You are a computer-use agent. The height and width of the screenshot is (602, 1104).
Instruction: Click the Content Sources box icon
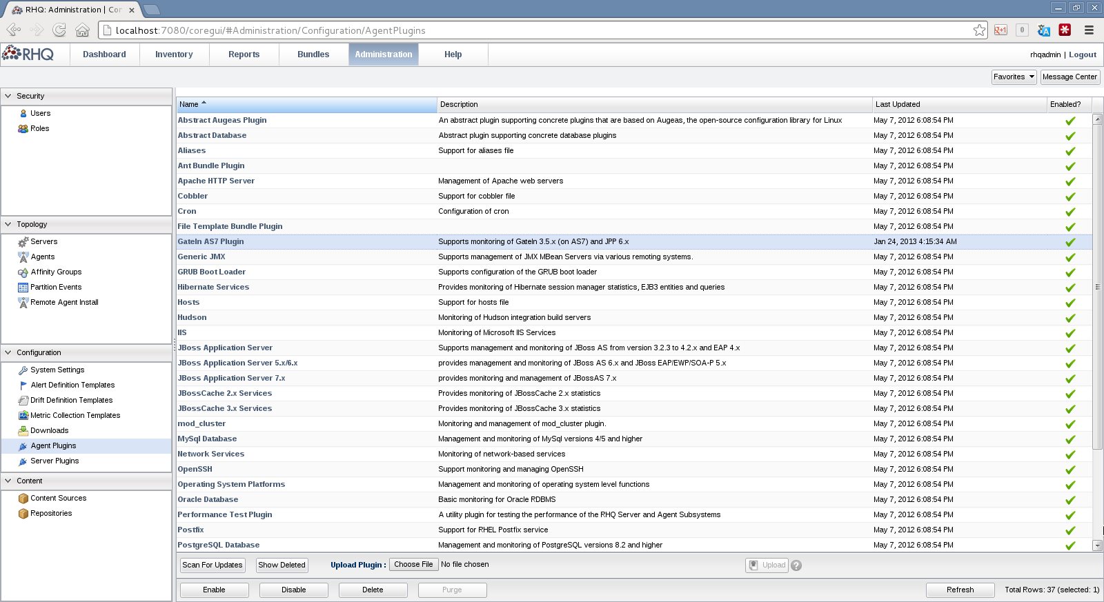(23, 498)
